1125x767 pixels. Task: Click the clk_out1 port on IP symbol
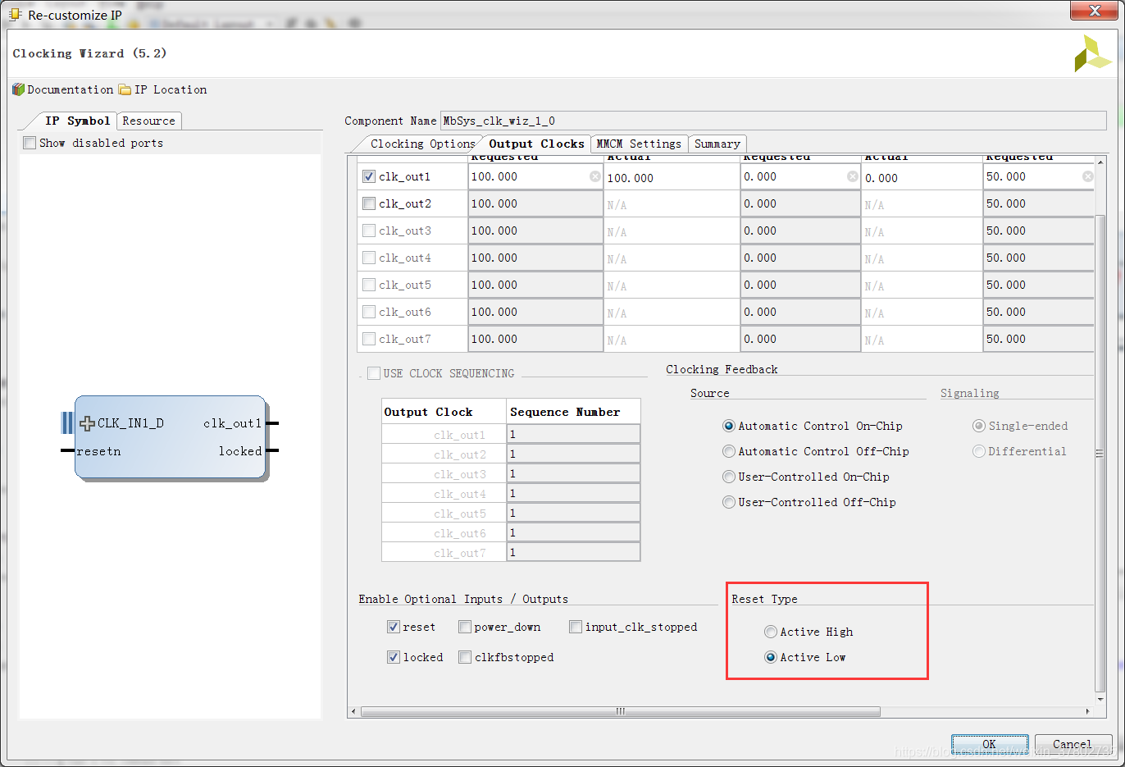point(233,423)
